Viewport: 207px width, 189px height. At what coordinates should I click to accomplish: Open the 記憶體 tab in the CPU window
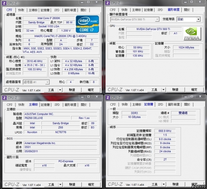pyautogui.click(x=45, y=10)
